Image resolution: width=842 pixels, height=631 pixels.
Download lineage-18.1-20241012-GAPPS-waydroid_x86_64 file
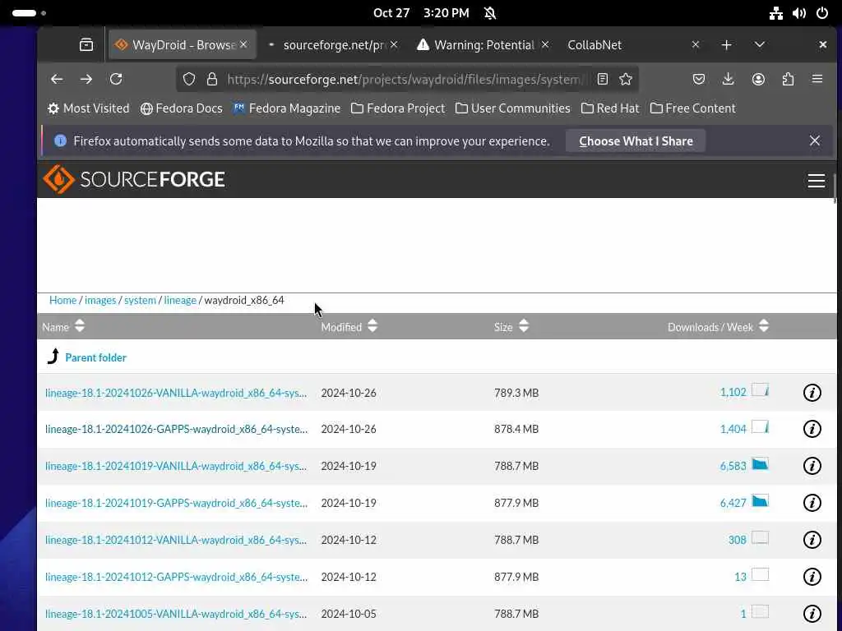pos(176,577)
